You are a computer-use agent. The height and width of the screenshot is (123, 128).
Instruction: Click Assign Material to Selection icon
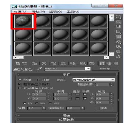pyautogui.click(x=34, y=63)
